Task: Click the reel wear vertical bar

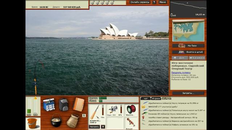Action: click(121, 109)
